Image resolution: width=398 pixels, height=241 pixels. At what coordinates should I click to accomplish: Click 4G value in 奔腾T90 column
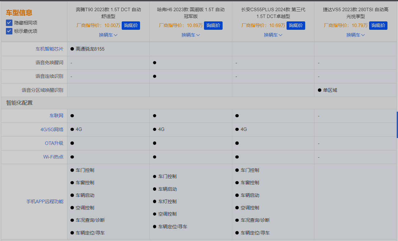tap(79, 129)
